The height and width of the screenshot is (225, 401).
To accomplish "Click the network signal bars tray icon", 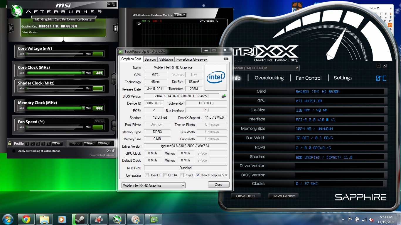I will pos(364,219).
